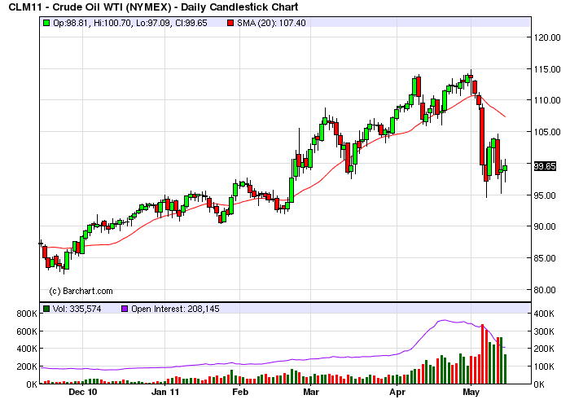Click the May date axis label
The width and height of the screenshot is (570, 417).
(471, 392)
